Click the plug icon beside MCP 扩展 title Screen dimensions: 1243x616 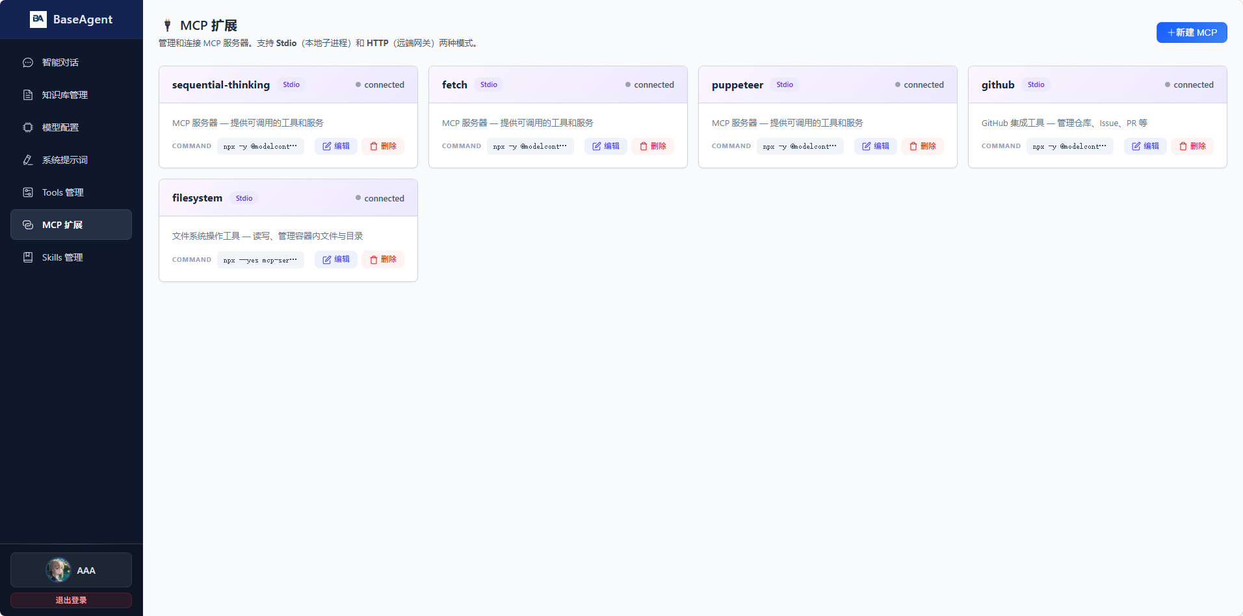point(168,25)
